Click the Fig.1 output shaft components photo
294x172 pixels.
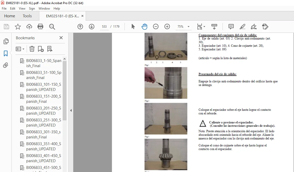point(166,46)
